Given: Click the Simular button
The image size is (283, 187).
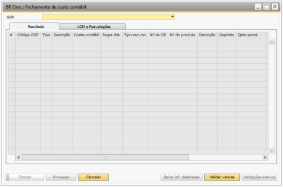Looking at the screenshot, I should coord(25,177).
